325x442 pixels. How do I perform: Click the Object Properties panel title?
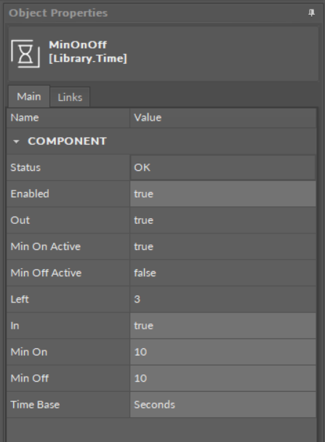(x=58, y=13)
